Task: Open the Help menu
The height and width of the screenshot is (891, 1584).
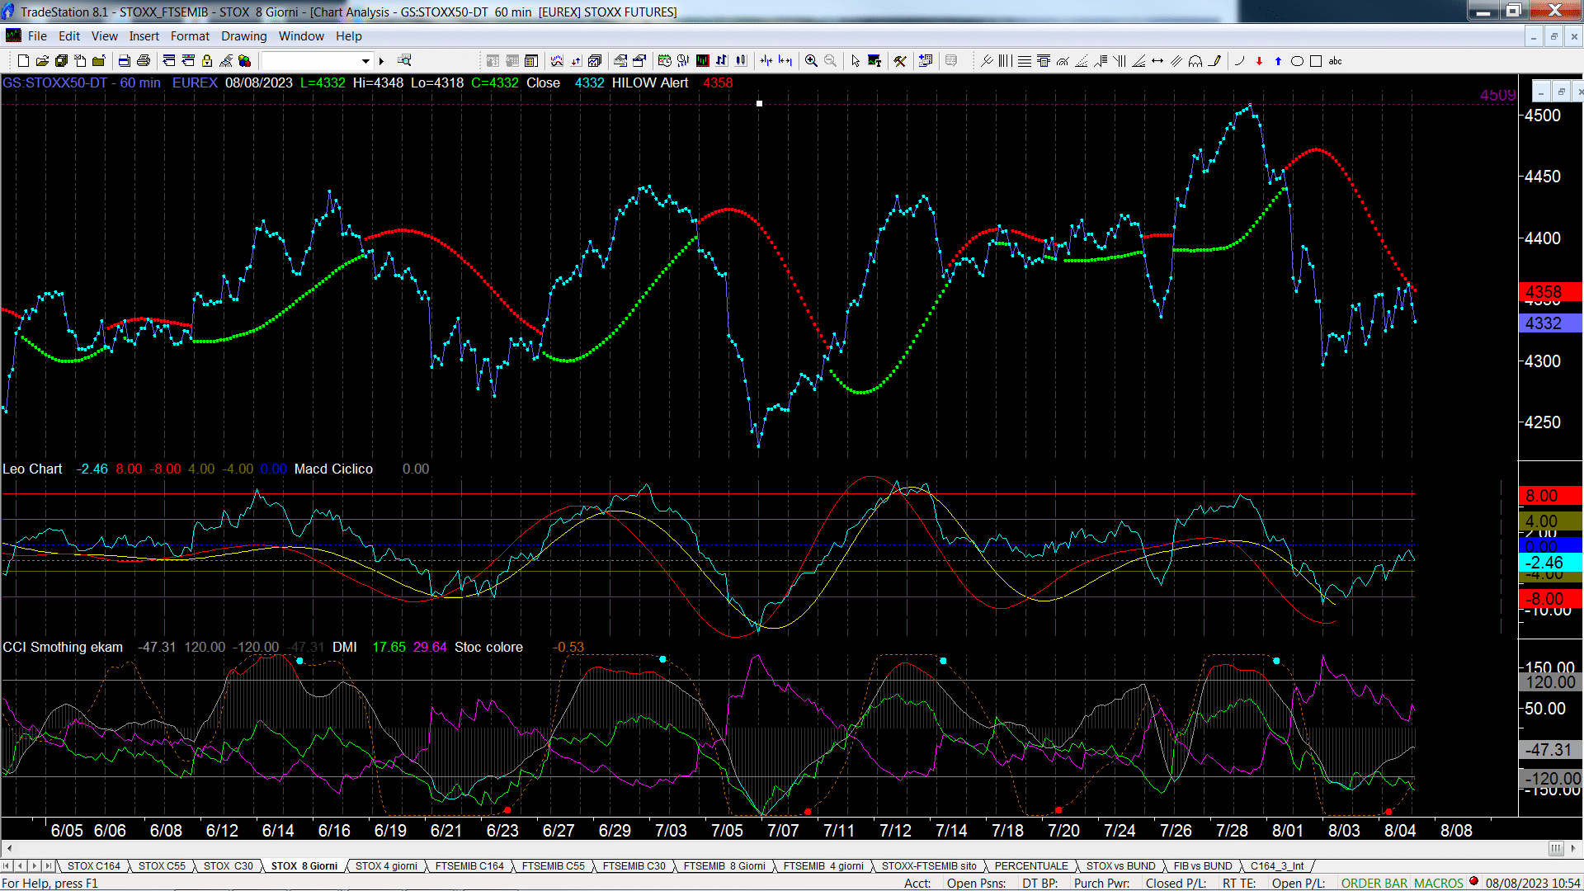Action: (348, 36)
